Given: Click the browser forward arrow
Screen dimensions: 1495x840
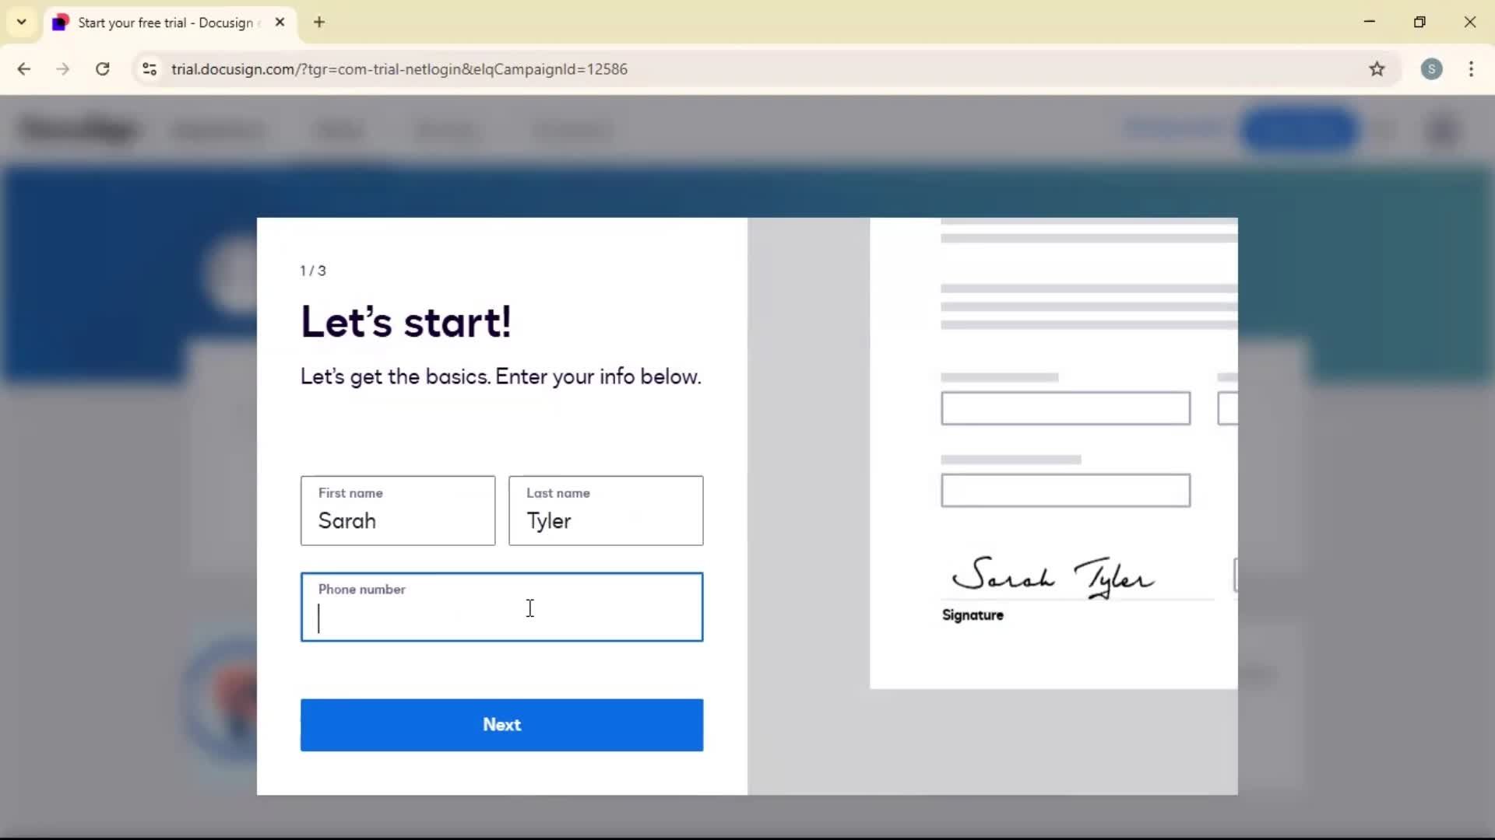Looking at the screenshot, I should pos(63,69).
